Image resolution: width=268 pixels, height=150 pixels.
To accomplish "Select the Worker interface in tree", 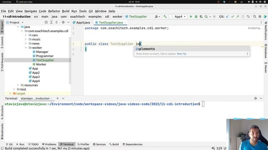I will click(41, 64).
